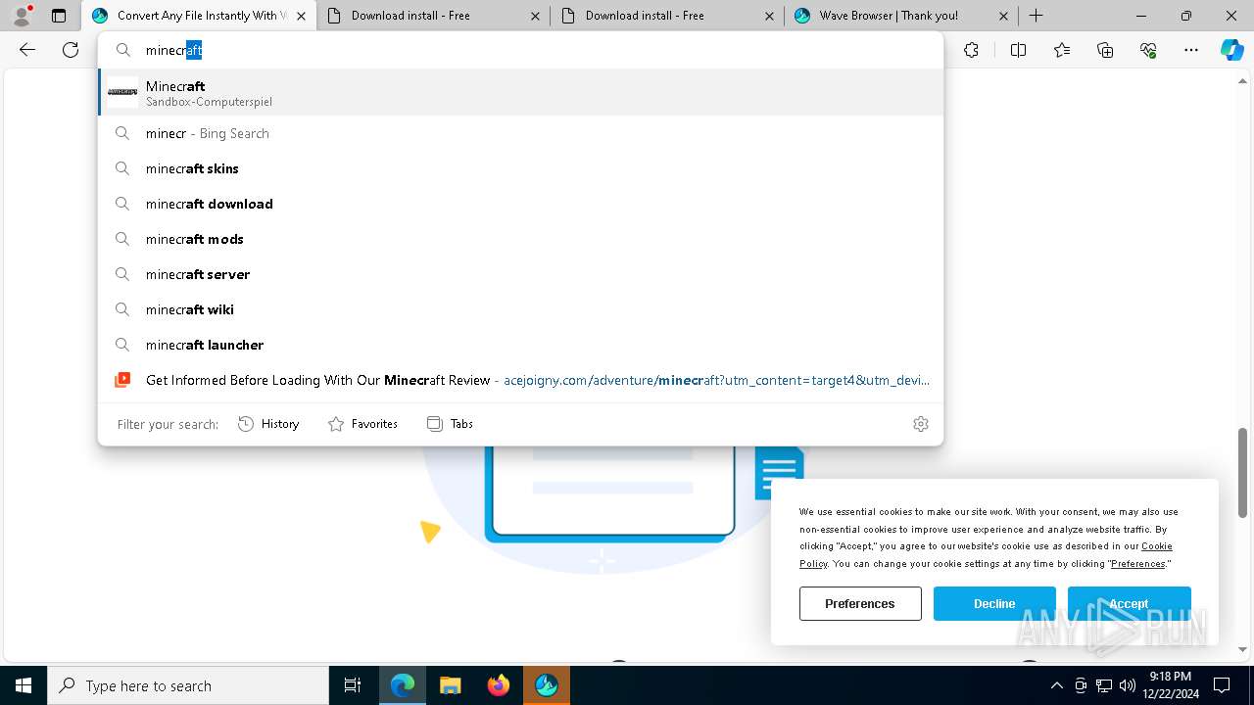Open the Collections icon
This screenshot has width=1254, height=705.
coord(1105,50)
